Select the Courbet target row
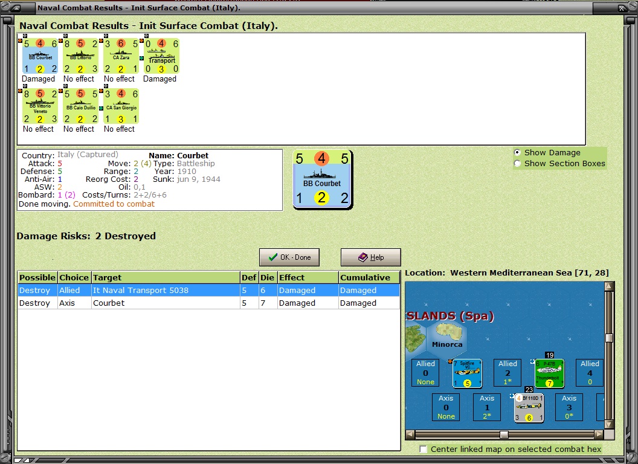 [x=208, y=303]
